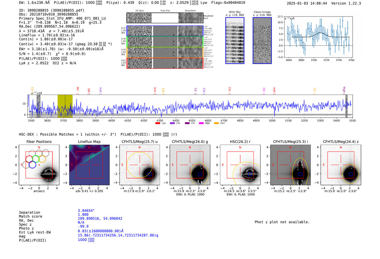Image resolution: width=380 pixels, height=259 pixels.
Task: Open the HSC(26.2) r image
Action: 240,165
